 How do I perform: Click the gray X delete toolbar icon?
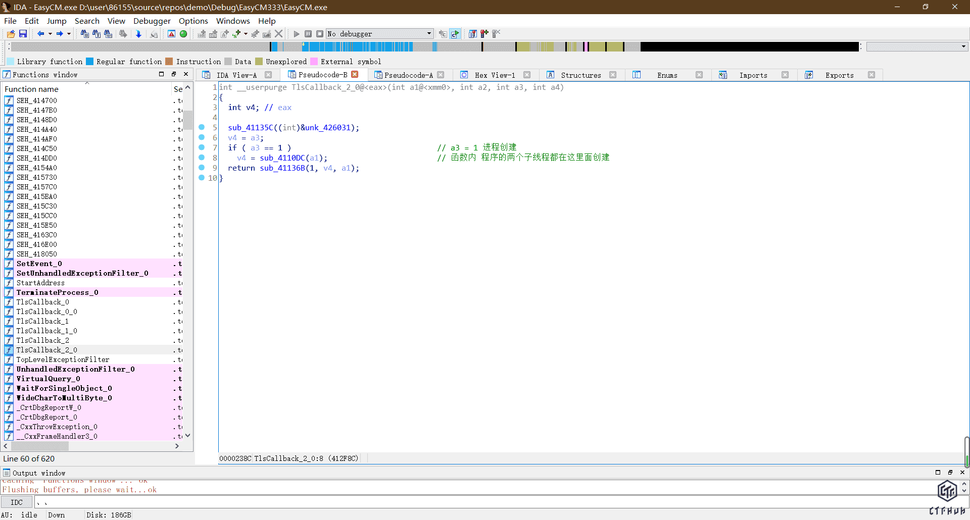[278, 34]
